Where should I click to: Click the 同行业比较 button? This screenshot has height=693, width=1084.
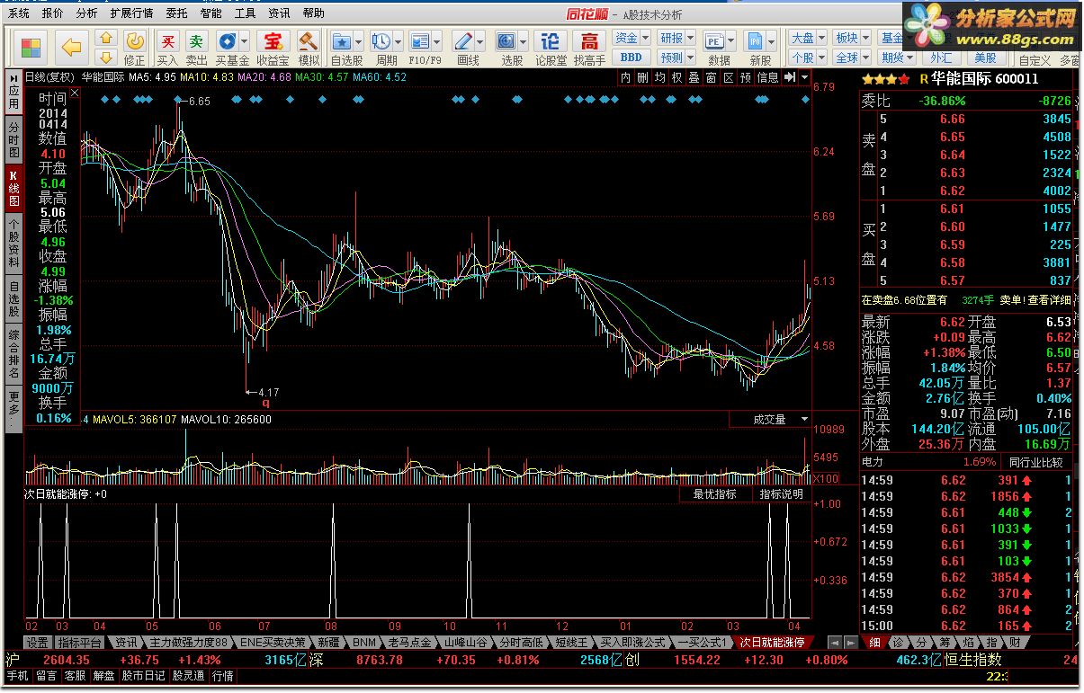coord(1035,463)
